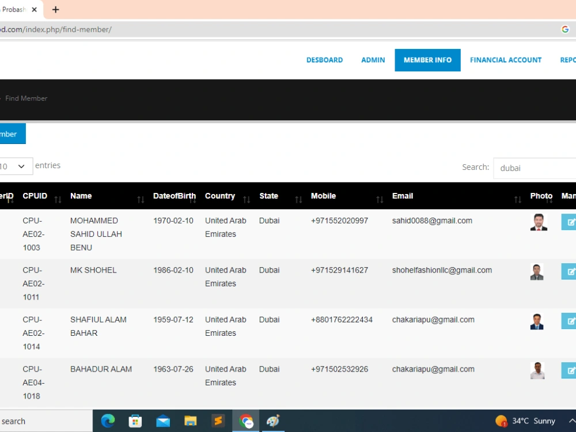Click the name MK SHOHEL
The image size is (576, 432).
pyautogui.click(x=93, y=270)
